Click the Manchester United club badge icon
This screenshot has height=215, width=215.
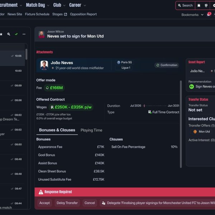tap(195, 132)
